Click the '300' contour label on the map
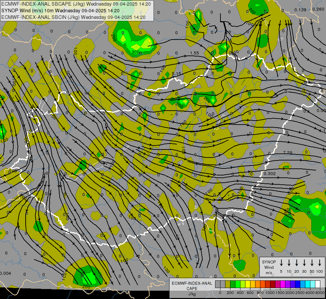This screenshot has height=299, width=326. point(136,52)
